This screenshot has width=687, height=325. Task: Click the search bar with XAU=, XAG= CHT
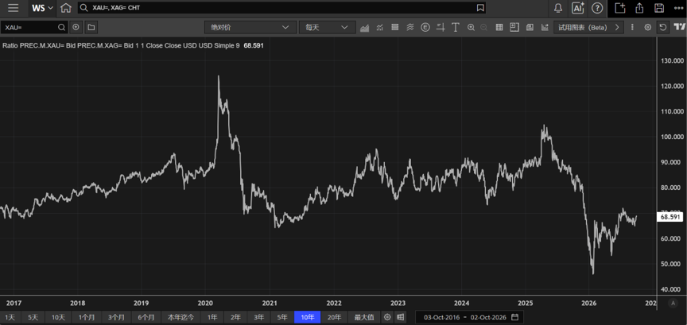point(281,8)
